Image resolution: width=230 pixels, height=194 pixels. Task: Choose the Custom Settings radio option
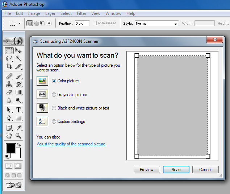click(54, 121)
